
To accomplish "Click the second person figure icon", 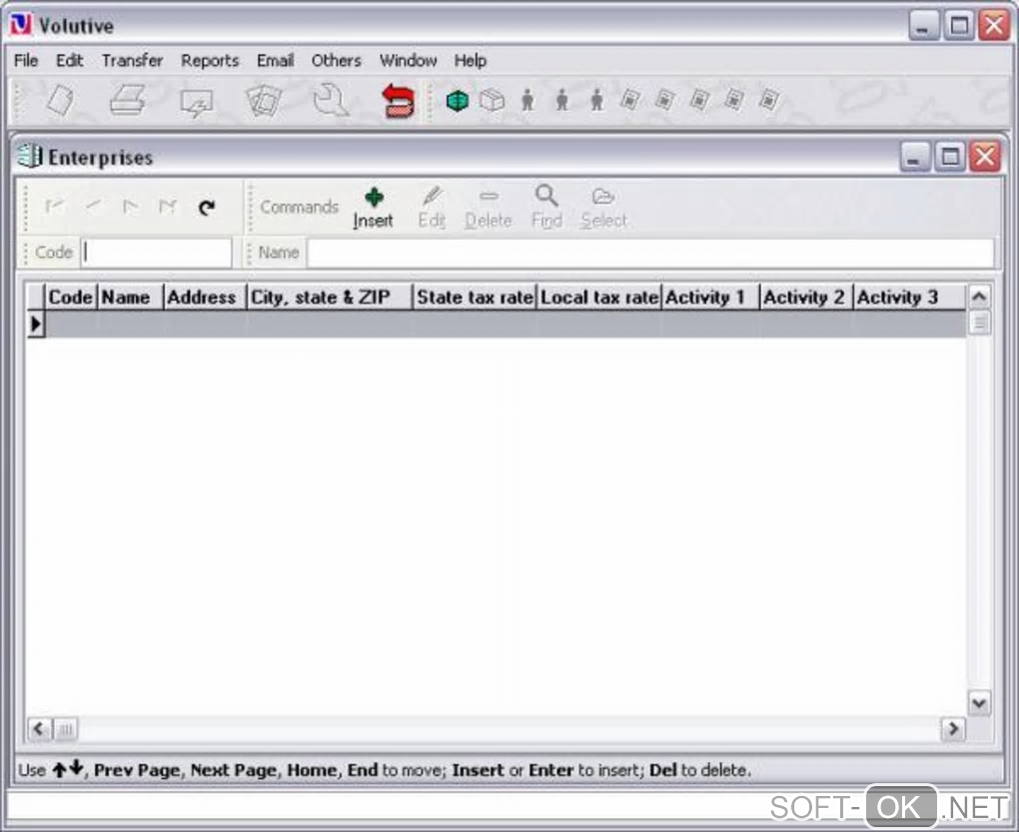I will pyautogui.click(x=562, y=100).
